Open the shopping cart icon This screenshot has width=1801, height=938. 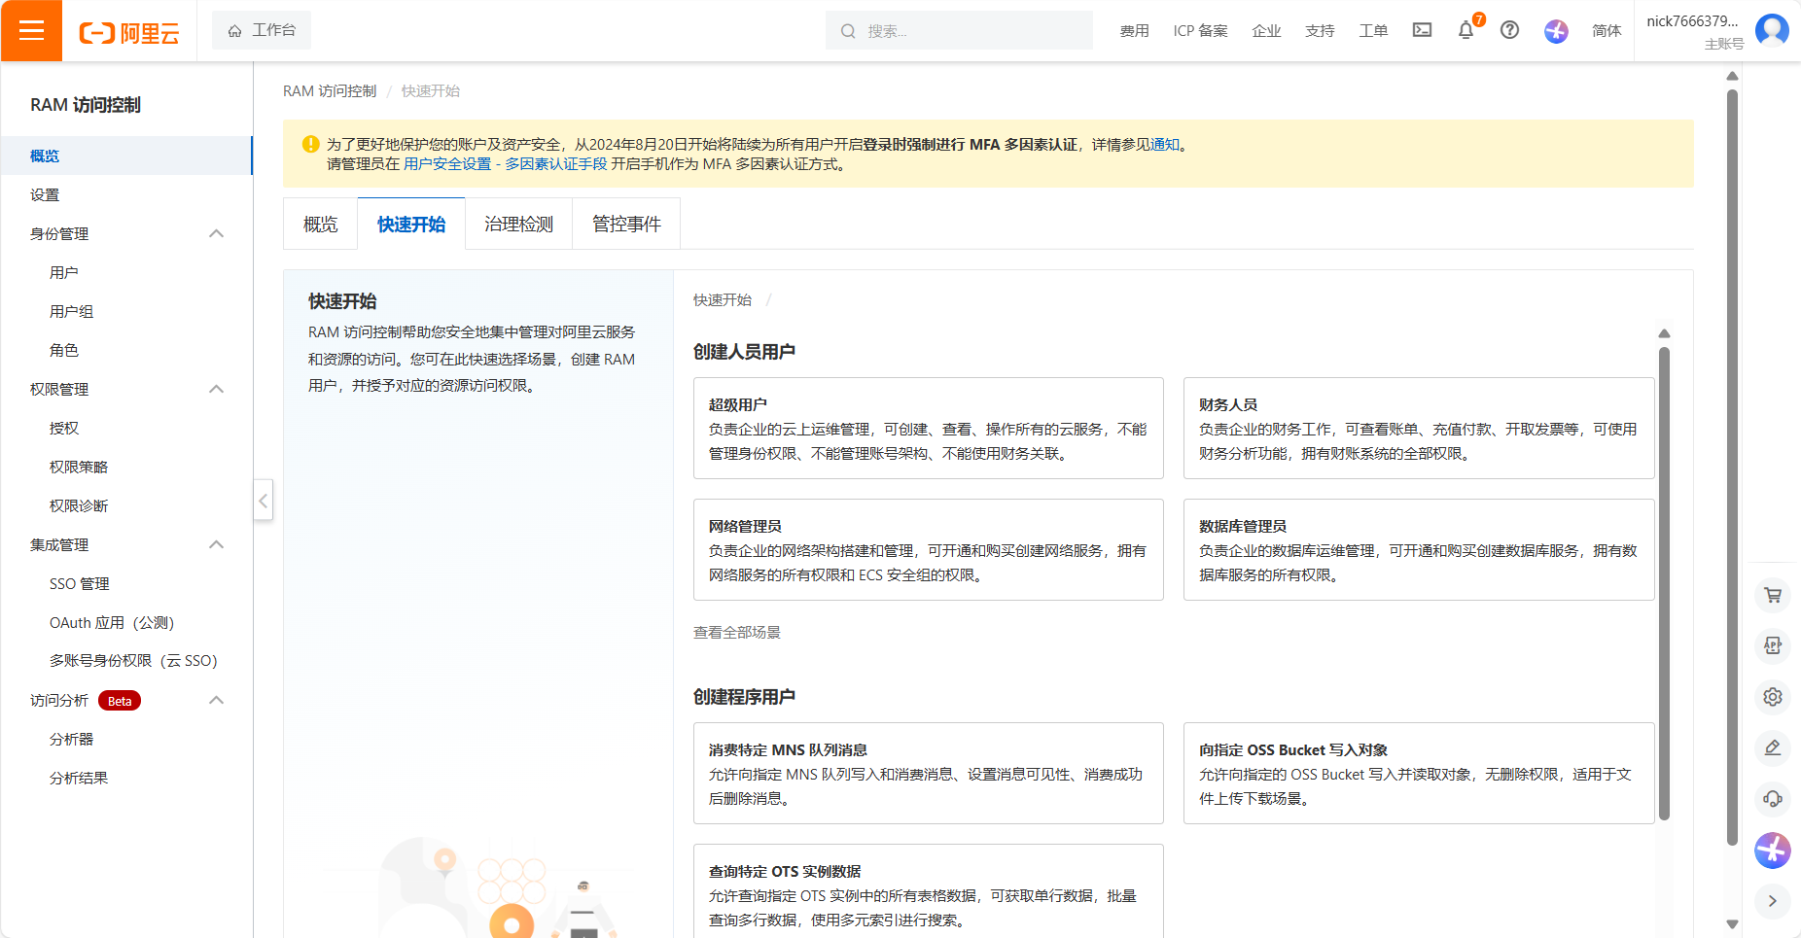1773,595
